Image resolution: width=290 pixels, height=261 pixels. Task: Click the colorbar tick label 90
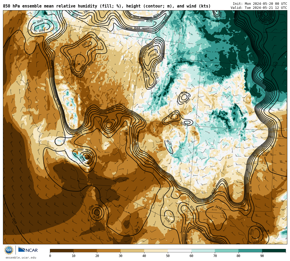tap(262, 256)
